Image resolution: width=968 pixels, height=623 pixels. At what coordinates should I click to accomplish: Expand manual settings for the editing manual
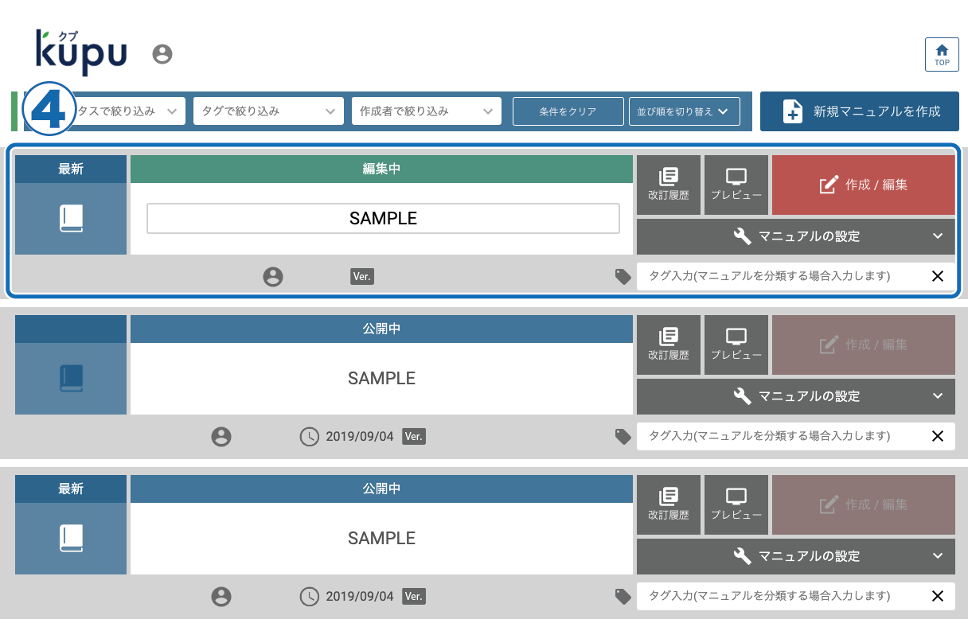click(x=795, y=236)
